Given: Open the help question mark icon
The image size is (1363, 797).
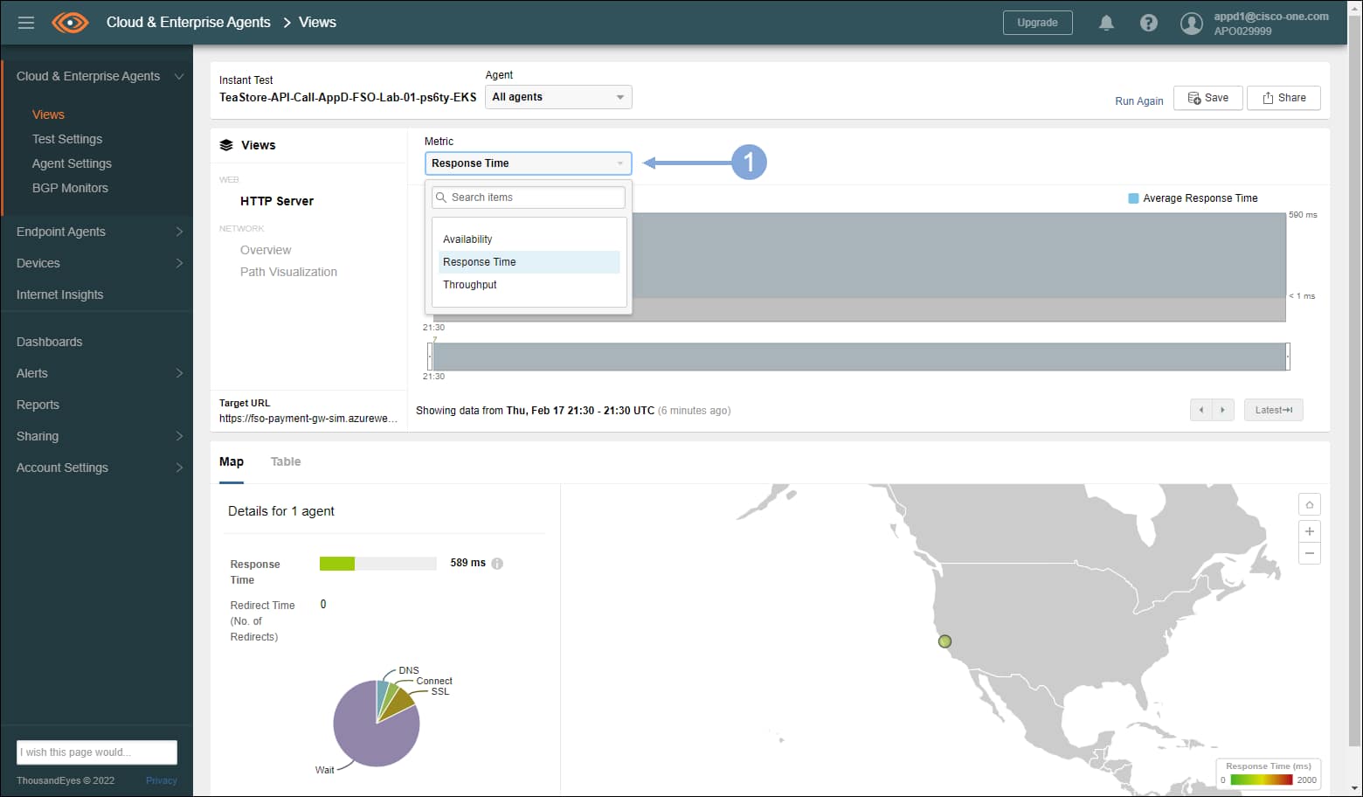Looking at the screenshot, I should (x=1149, y=24).
